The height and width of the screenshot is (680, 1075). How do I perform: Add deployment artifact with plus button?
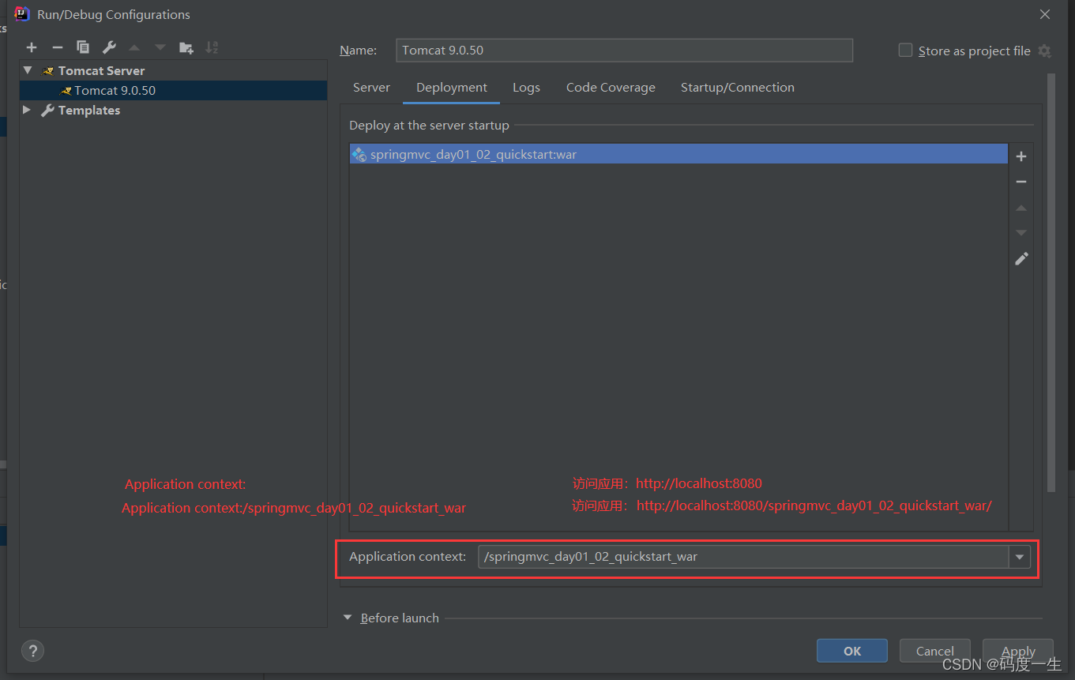click(1021, 156)
